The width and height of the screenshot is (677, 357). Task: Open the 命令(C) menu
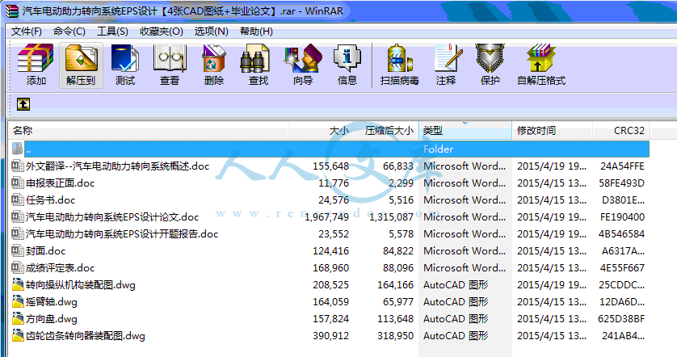[69, 31]
